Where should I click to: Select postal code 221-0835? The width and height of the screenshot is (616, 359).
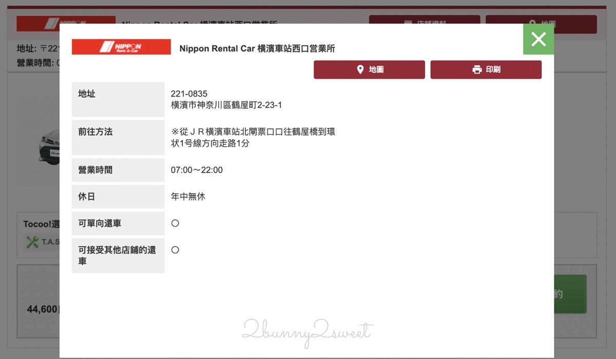pos(189,94)
